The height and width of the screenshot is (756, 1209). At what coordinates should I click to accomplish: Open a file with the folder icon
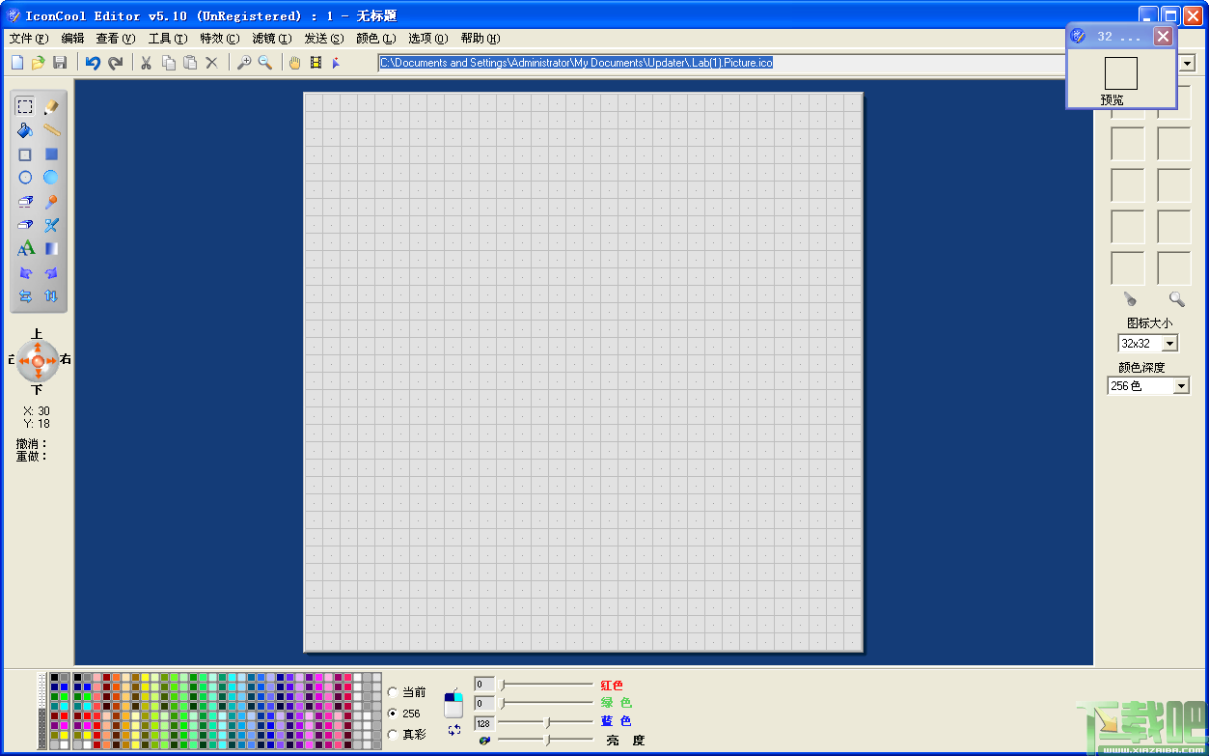click(x=39, y=63)
